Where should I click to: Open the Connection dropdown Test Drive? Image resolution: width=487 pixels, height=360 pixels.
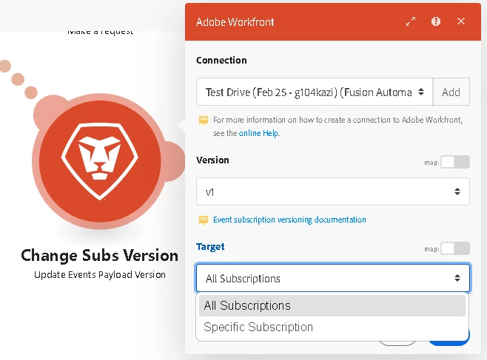click(315, 92)
